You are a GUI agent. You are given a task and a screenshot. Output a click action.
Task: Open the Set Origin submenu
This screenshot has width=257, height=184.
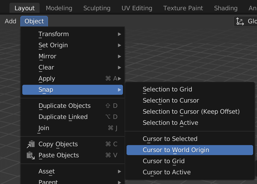(x=72, y=45)
